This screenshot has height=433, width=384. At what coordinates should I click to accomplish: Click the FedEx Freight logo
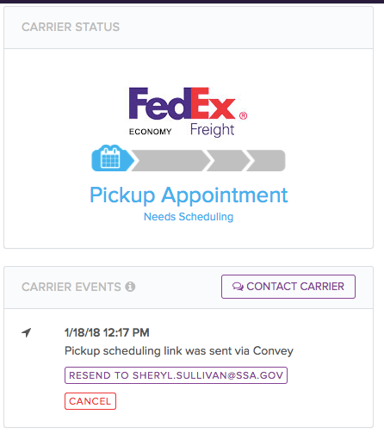pyautogui.click(x=188, y=112)
